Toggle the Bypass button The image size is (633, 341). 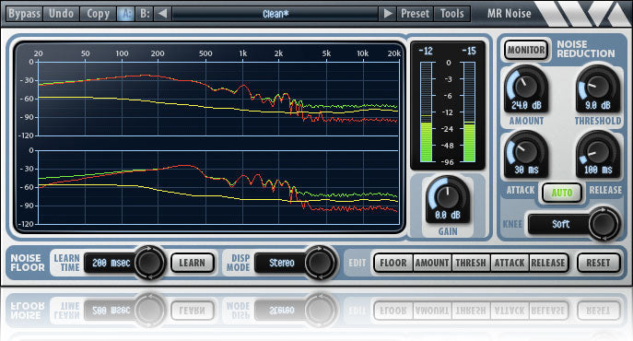click(x=24, y=14)
